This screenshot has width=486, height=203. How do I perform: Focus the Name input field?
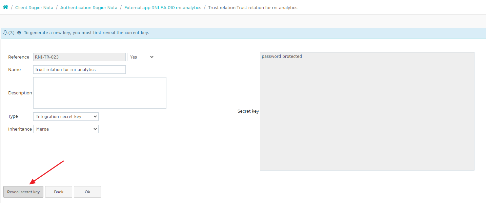point(79,70)
